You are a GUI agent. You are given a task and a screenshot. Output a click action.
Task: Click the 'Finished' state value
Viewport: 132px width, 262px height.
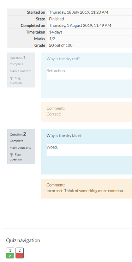pos(56,19)
